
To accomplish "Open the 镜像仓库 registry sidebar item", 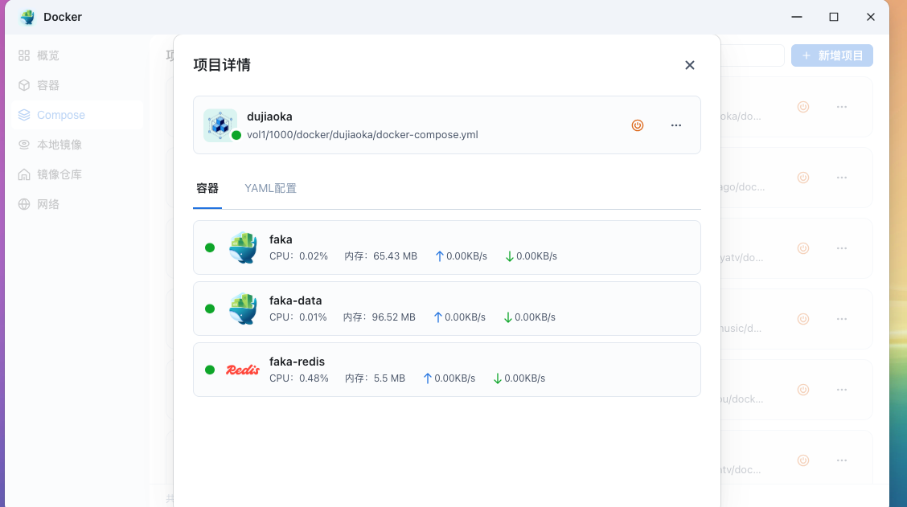I will pyautogui.click(x=60, y=174).
